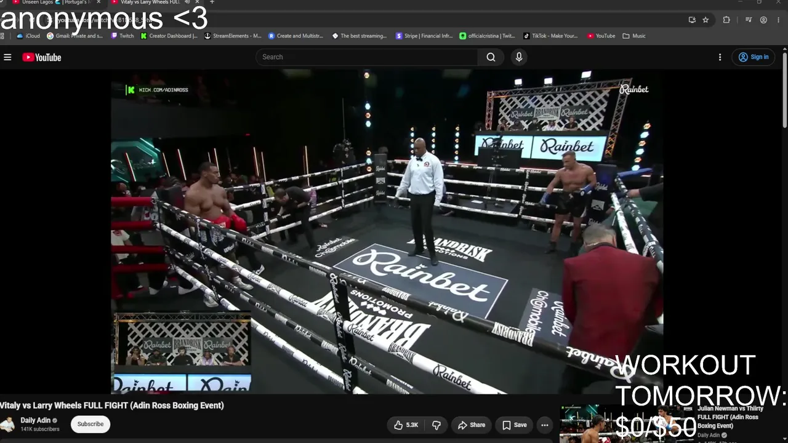Open the Create and Multistream bookmark
The height and width of the screenshot is (443, 788).
click(296, 36)
